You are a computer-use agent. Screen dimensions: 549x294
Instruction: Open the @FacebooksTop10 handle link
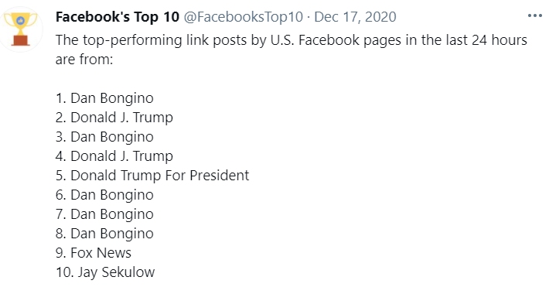(244, 17)
